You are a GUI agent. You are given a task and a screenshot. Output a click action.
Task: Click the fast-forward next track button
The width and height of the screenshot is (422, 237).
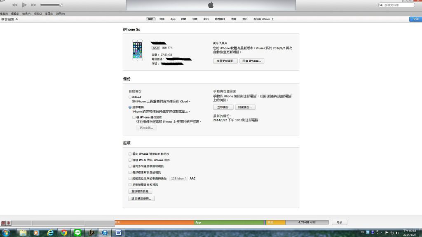(x=33, y=5)
